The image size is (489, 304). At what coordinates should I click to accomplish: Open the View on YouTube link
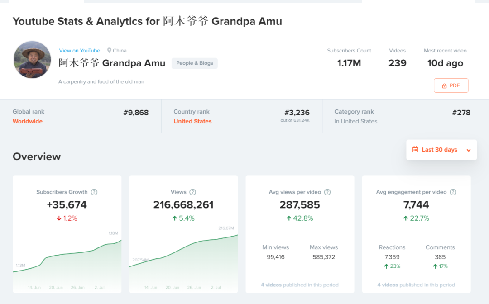pyautogui.click(x=80, y=51)
